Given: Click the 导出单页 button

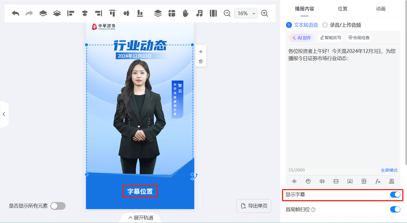Looking at the screenshot, I should point(254,206).
